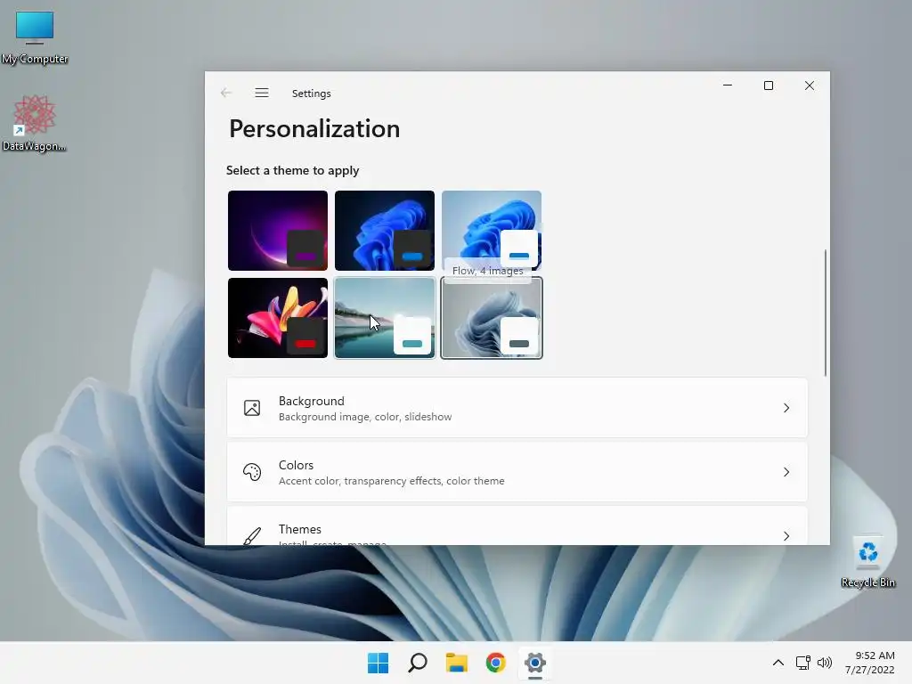Expand the Background settings chevron
The image size is (912, 684).
(x=786, y=408)
